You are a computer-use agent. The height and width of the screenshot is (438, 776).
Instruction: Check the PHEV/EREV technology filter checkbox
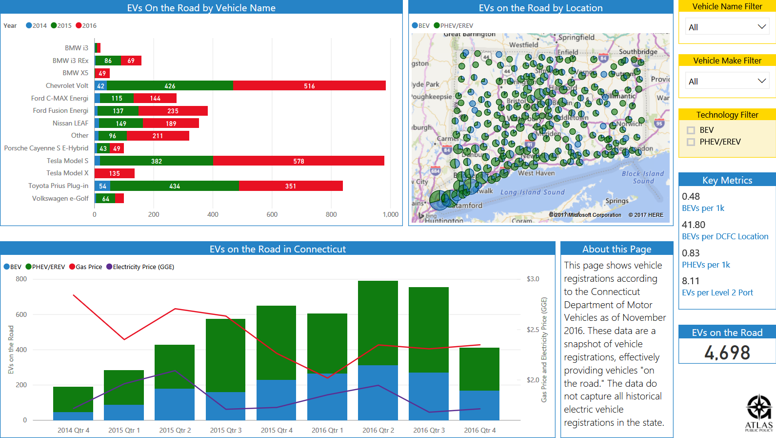pyautogui.click(x=691, y=142)
